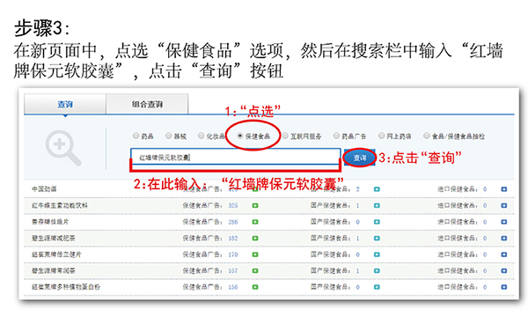This screenshot has width=528, height=324.
Task: Click 进口保健食品 count 0 for 善存牌佳维片
Action: point(485,222)
